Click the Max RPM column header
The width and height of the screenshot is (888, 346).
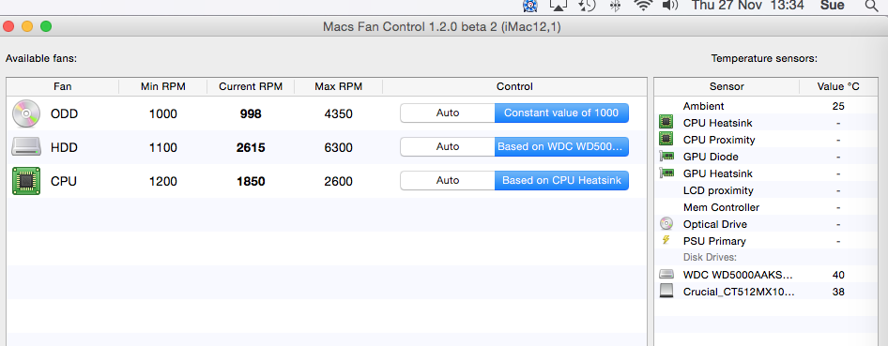coord(338,86)
